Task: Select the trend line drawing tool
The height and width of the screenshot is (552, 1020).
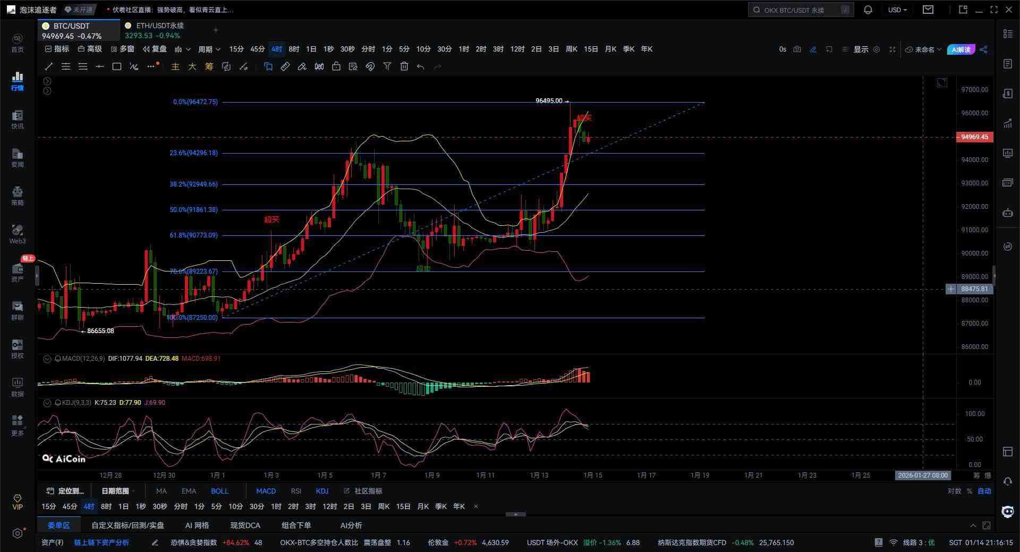Action: tap(49, 66)
